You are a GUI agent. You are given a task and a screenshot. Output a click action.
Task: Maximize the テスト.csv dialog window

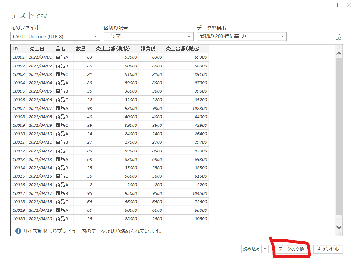(336, 5)
